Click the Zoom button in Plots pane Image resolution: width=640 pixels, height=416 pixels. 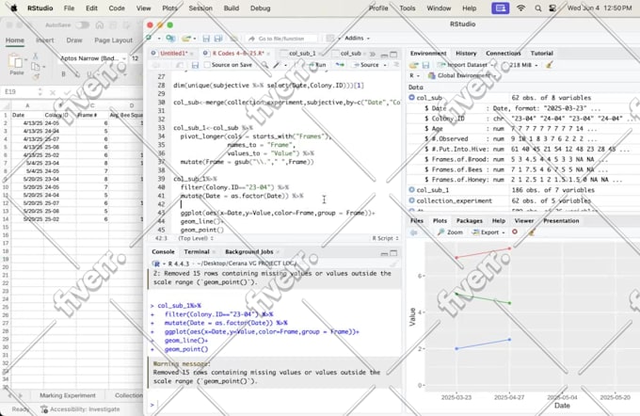click(x=451, y=232)
